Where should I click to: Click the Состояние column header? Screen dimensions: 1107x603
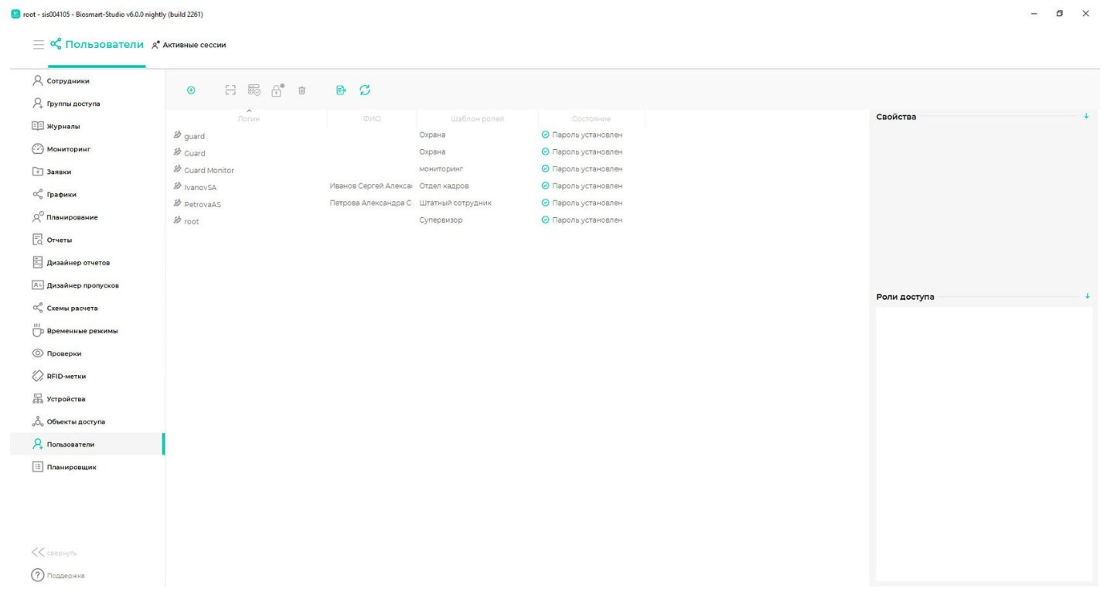(591, 118)
